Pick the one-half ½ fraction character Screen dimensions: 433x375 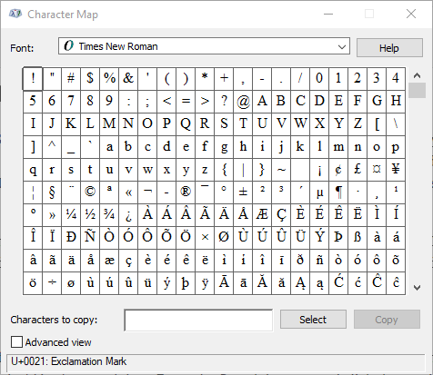(90, 214)
